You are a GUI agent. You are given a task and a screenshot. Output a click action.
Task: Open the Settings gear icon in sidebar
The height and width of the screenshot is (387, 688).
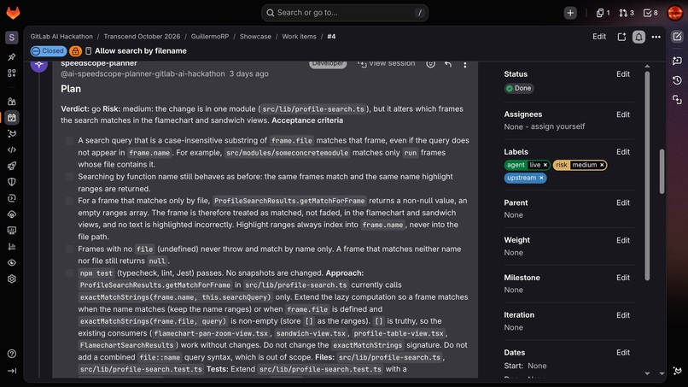coord(12,279)
